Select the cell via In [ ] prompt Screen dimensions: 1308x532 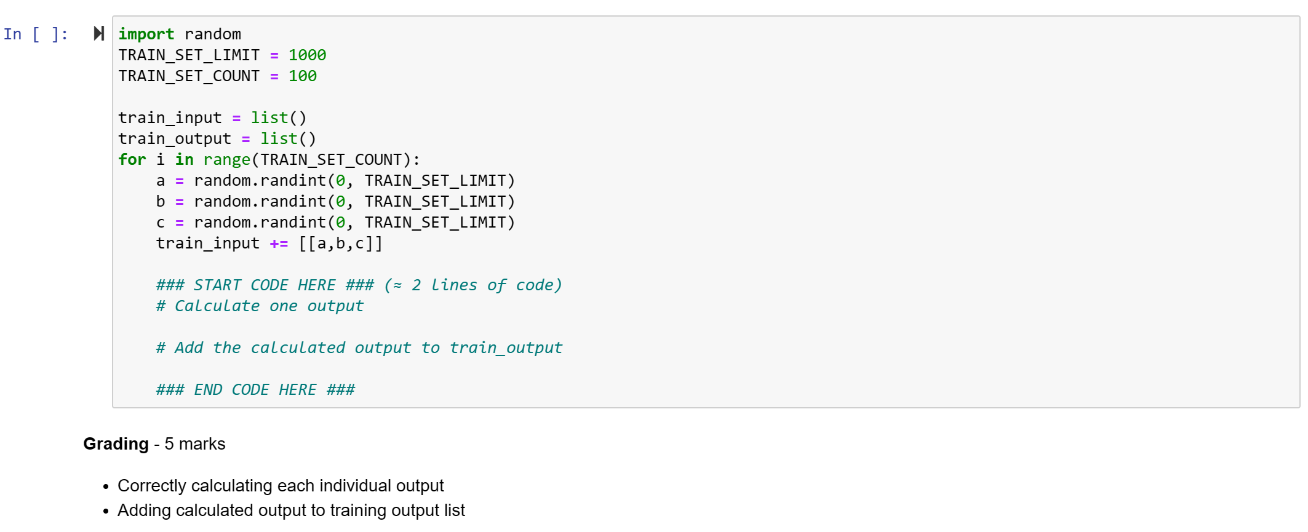(36, 34)
